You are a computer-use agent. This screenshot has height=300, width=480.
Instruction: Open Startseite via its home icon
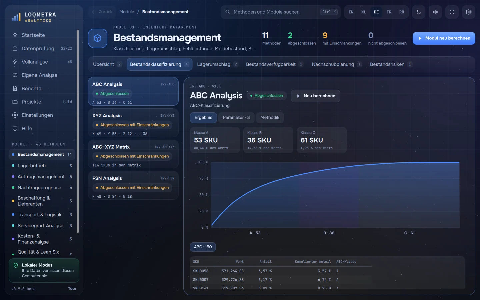tap(15, 35)
